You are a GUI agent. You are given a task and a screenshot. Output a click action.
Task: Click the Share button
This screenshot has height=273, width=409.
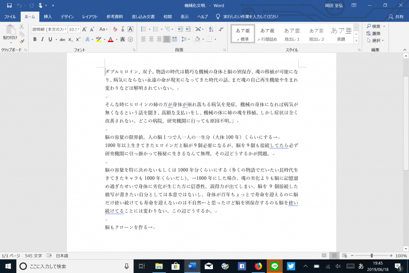[x=396, y=17]
